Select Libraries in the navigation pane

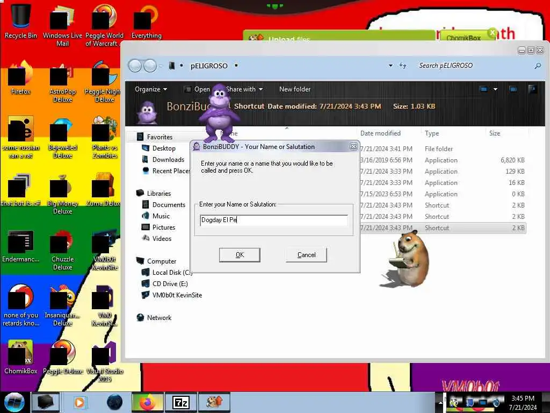click(158, 193)
